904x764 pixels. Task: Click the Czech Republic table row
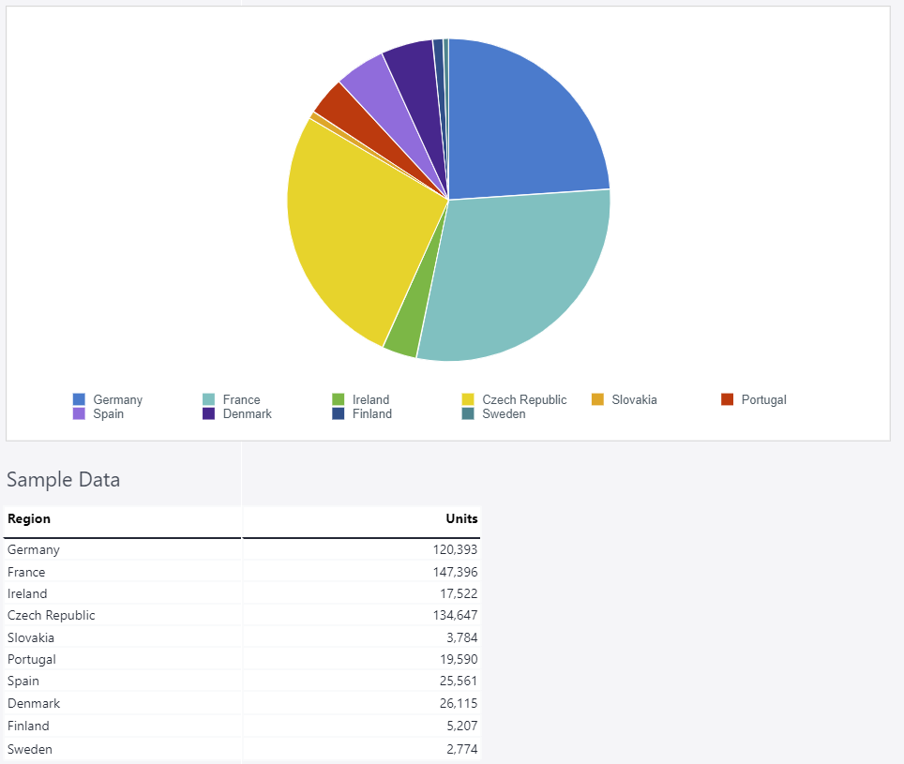click(52, 616)
